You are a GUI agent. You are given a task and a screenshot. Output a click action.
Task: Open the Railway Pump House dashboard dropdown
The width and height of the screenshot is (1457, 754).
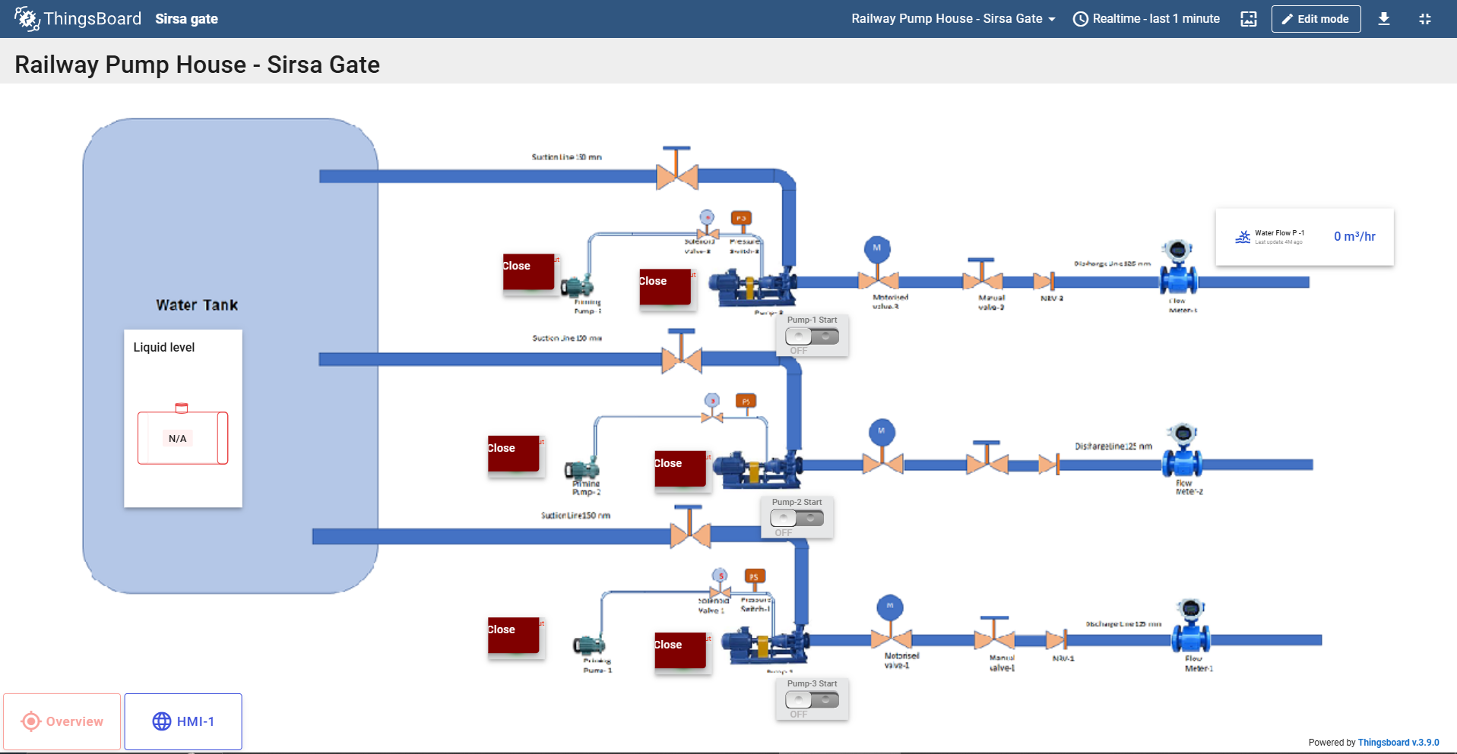(946, 19)
